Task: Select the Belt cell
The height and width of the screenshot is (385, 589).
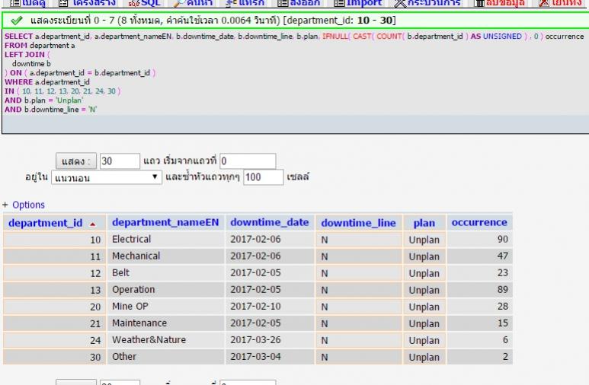Action: tap(165, 273)
